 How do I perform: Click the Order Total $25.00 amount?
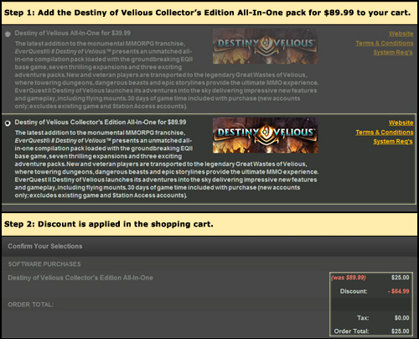point(400,331)
